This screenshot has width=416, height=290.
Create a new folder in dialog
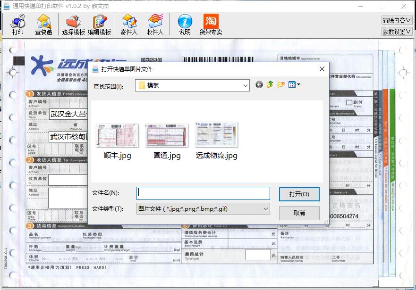pyautogui.click(x=281, y=85)
